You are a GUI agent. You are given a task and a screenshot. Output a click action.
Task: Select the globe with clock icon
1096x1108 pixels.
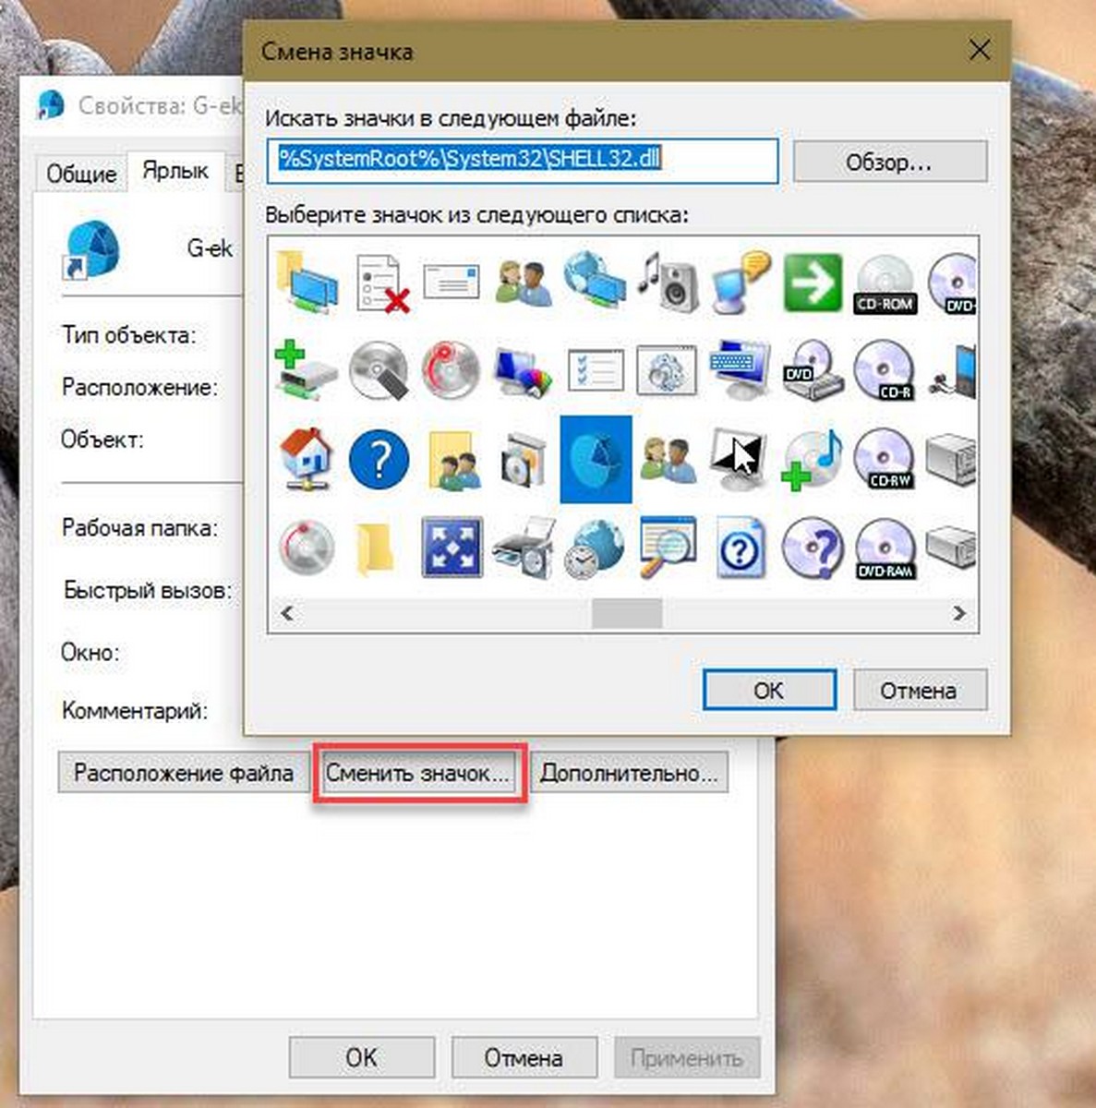(x=594, y=548)
